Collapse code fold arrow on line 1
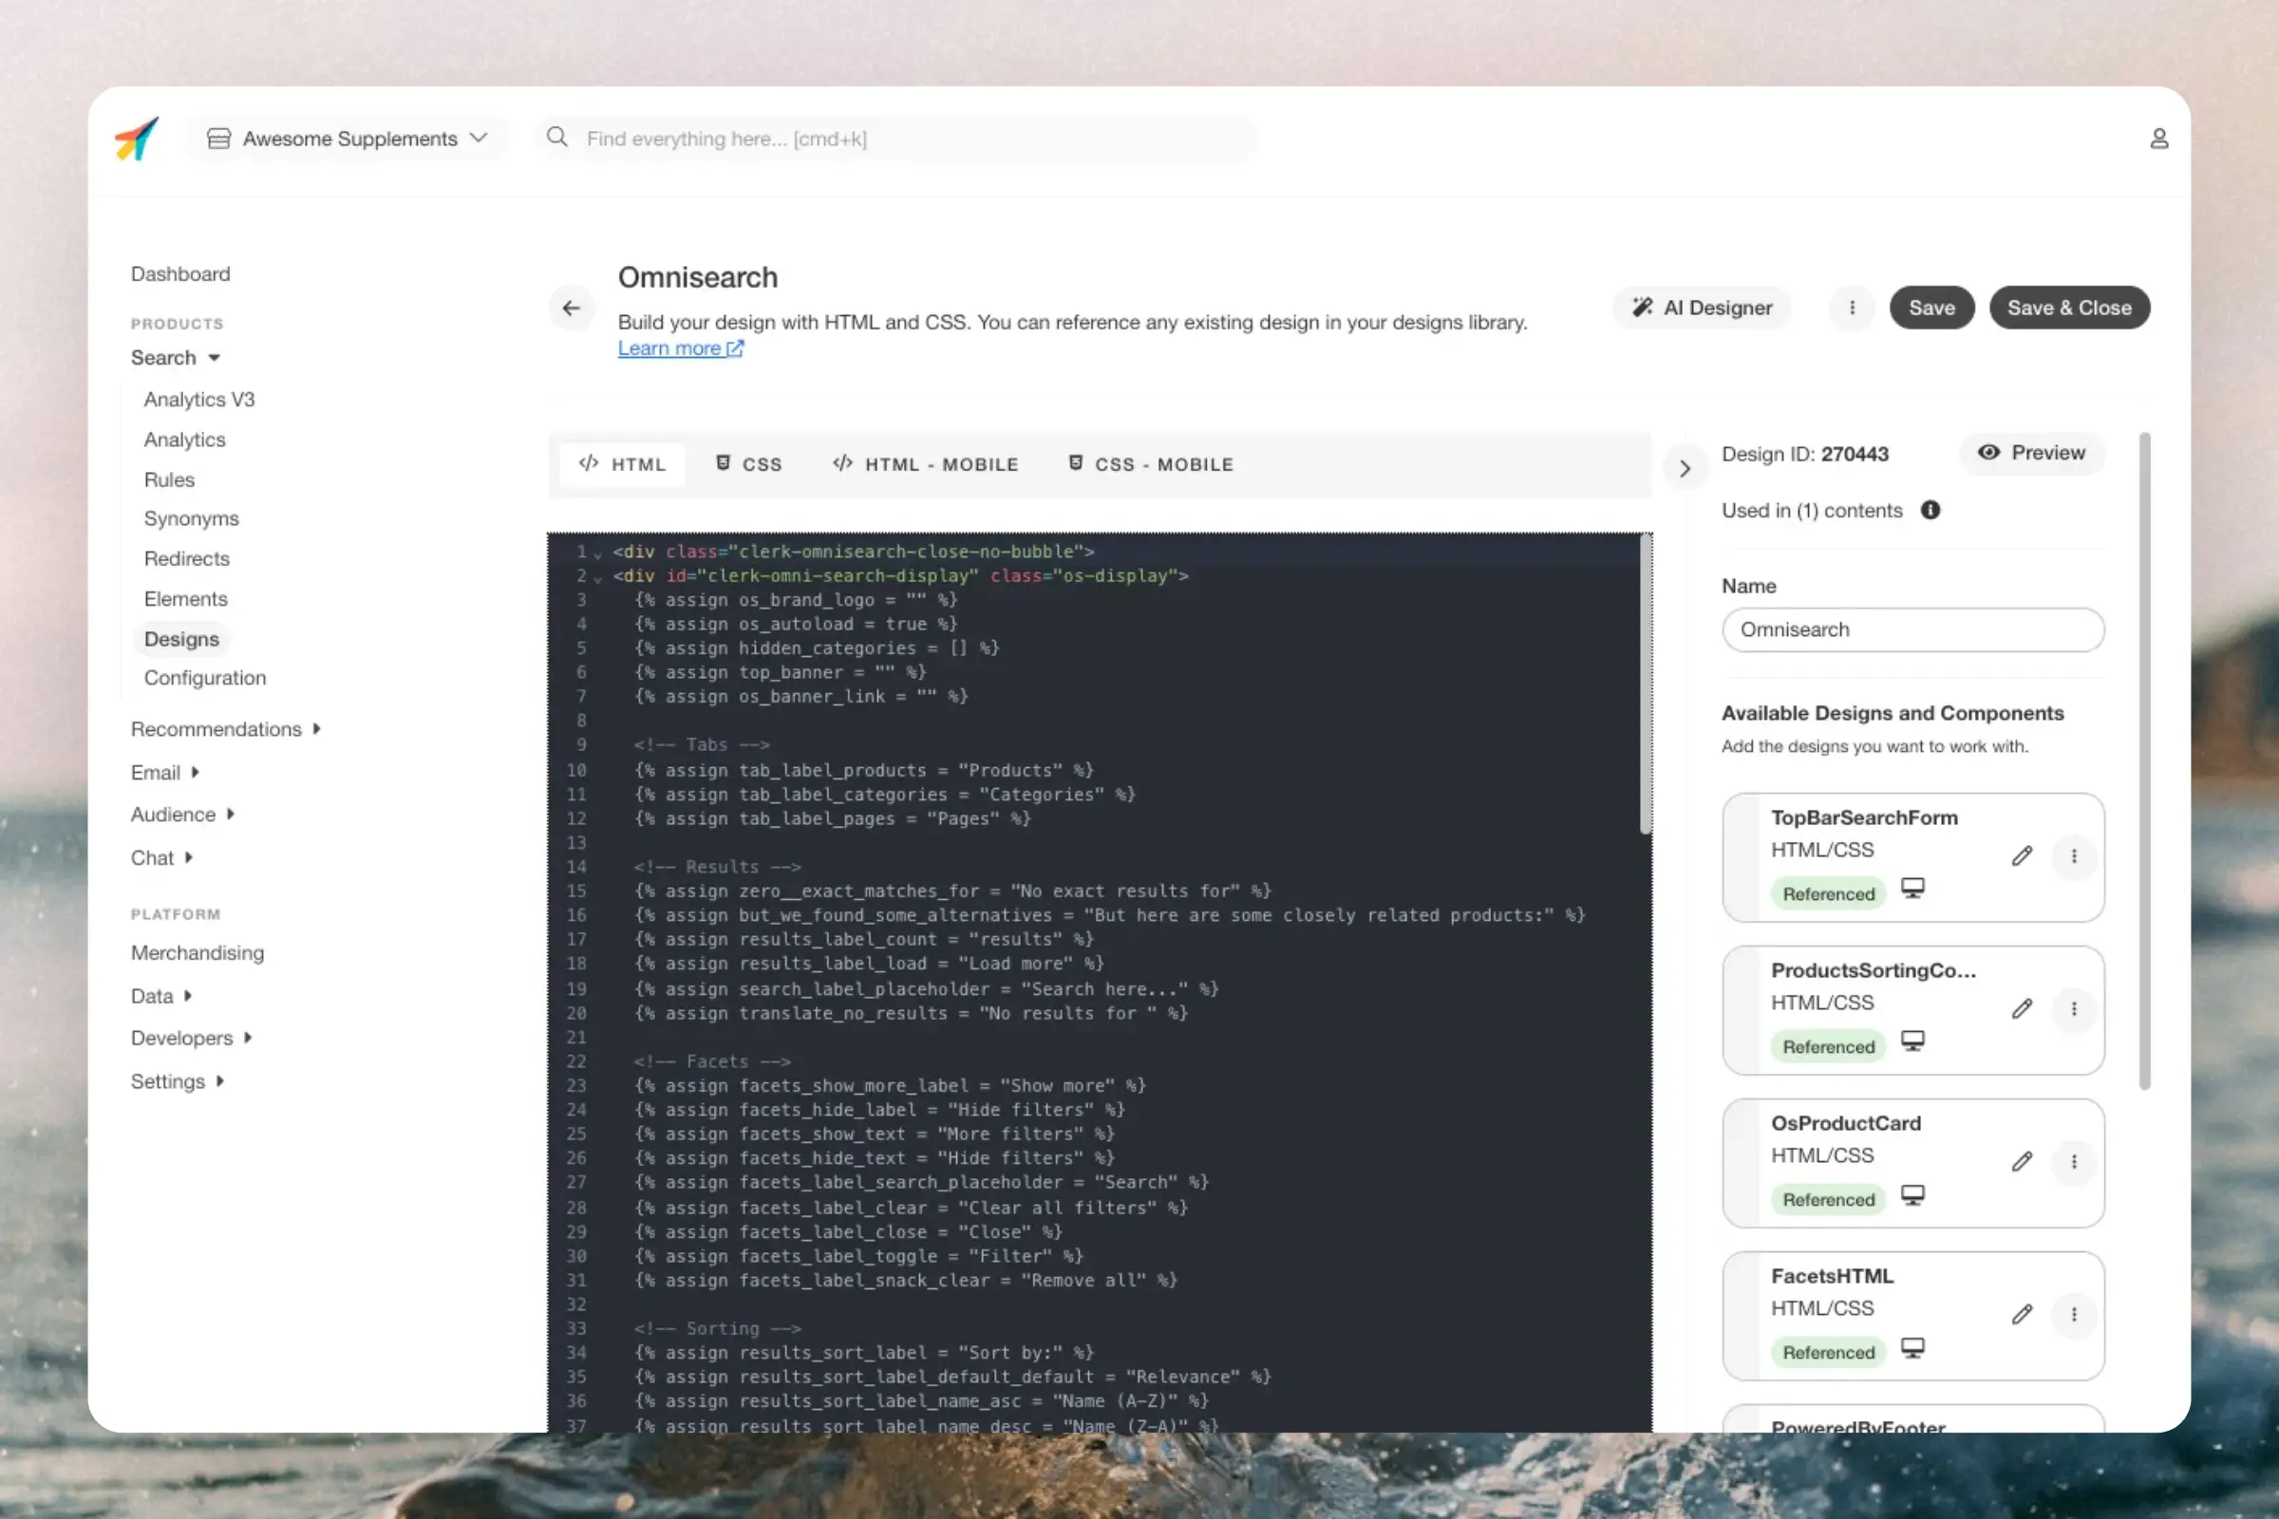 tap(598, 555)
